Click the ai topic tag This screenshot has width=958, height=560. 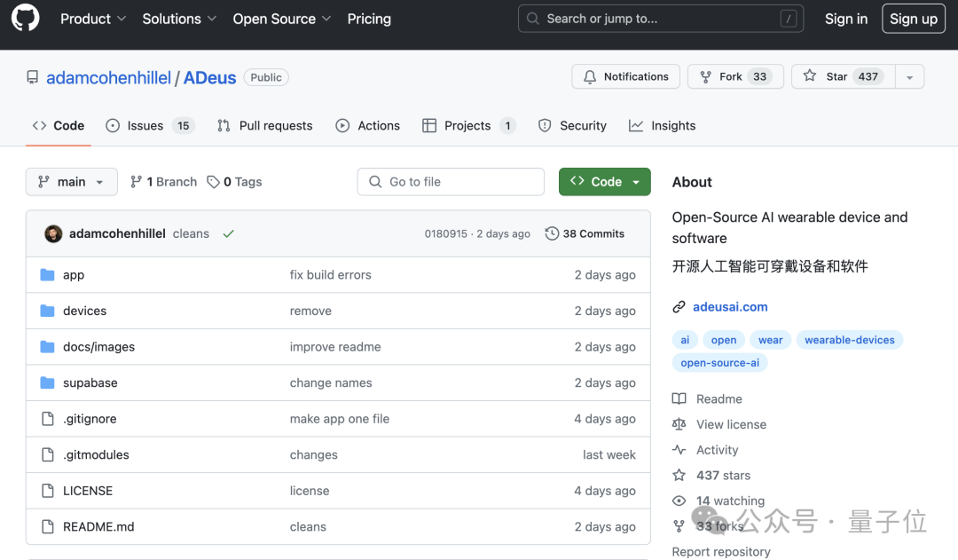[x=685, y=340]
